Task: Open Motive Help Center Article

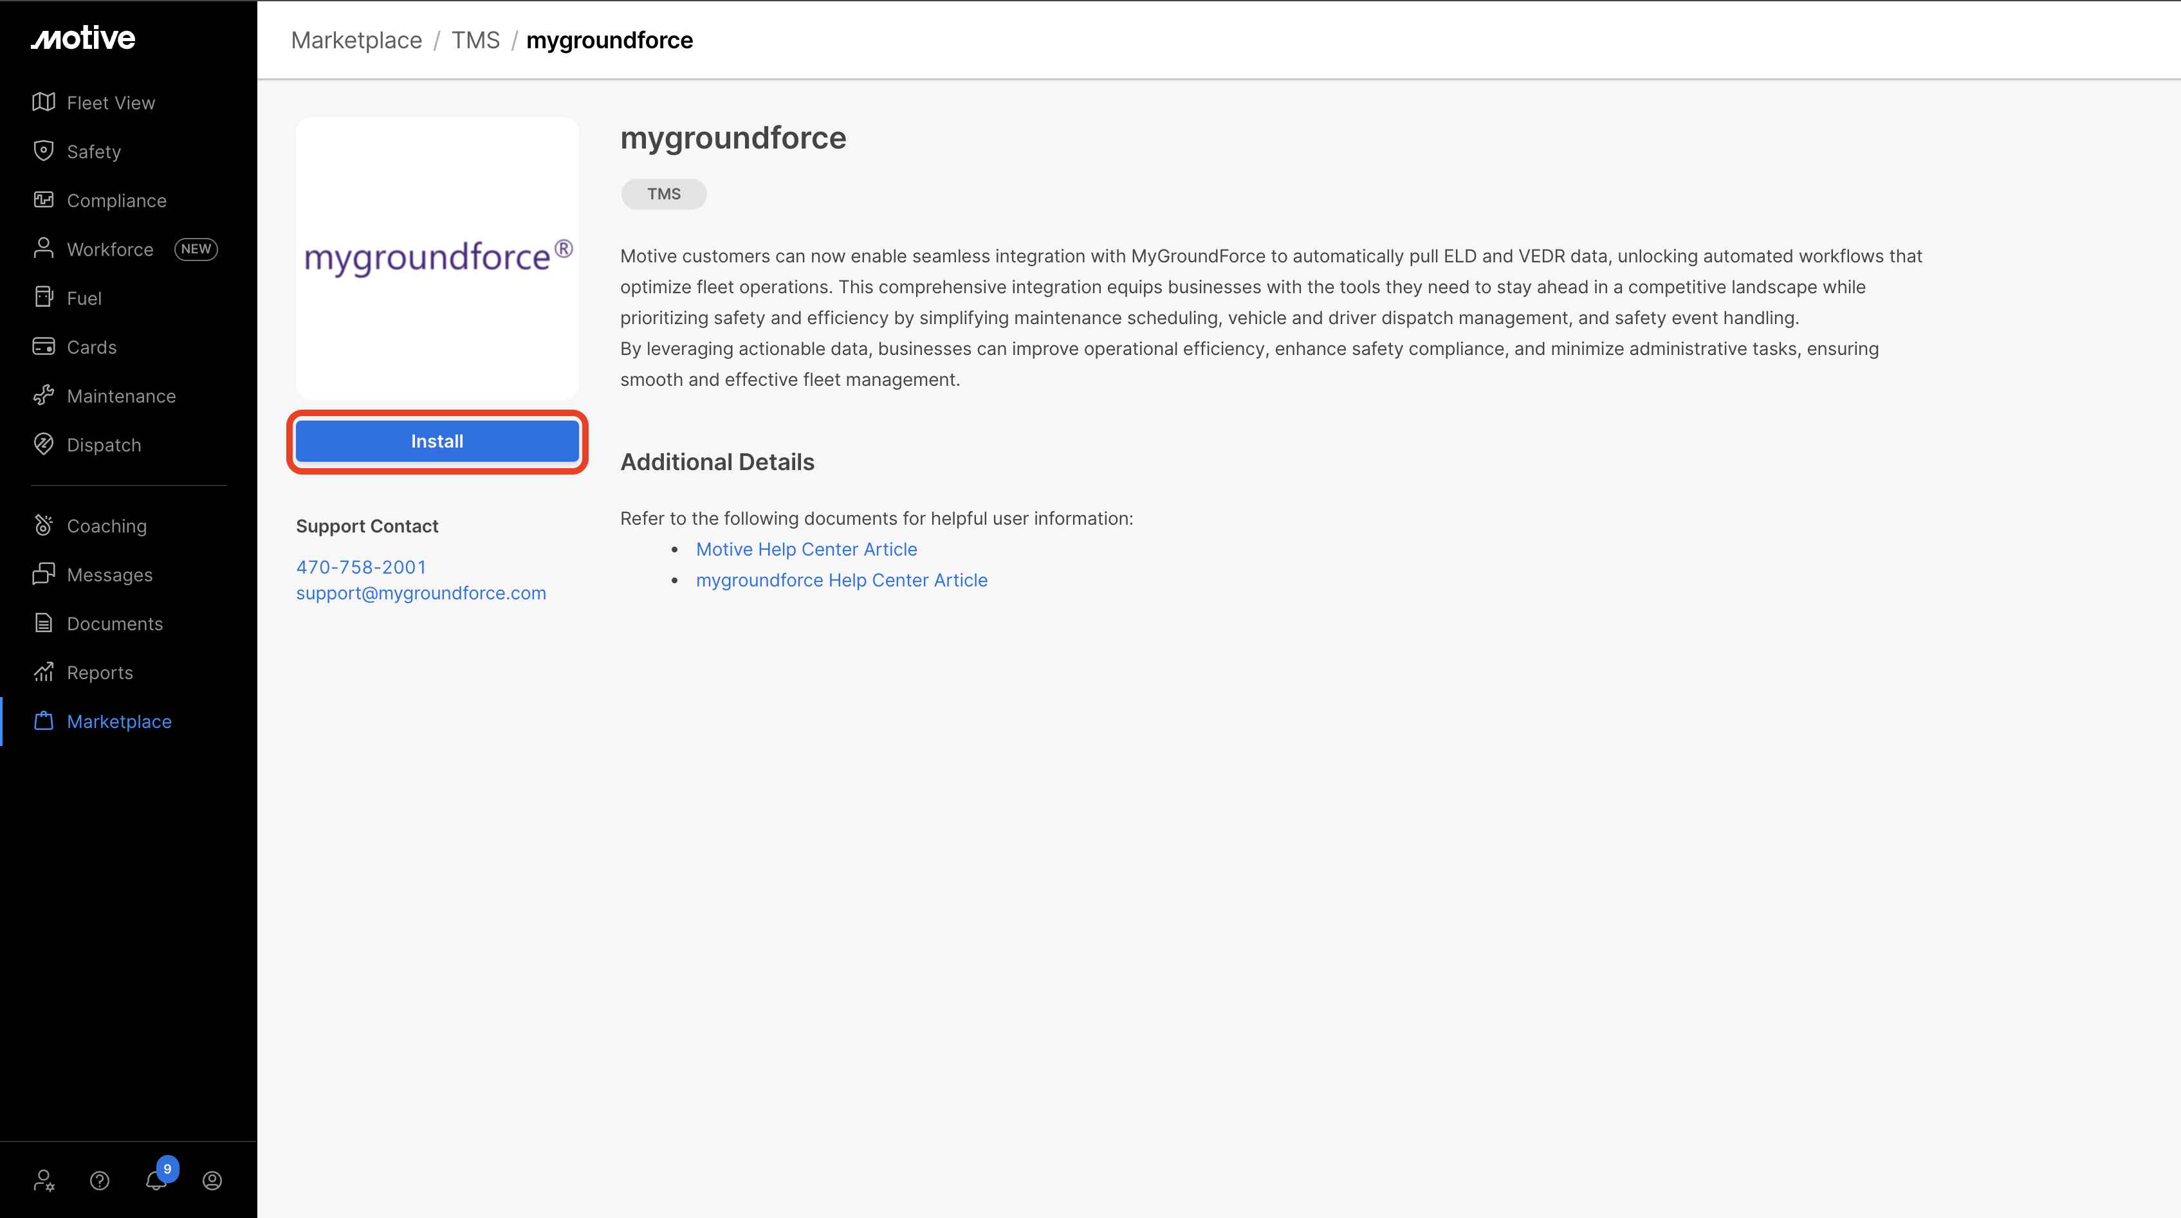Action: point(806,549)
